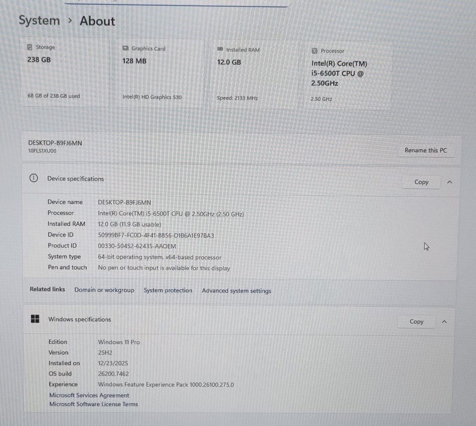Open the System protection link

tap(168, 290)
